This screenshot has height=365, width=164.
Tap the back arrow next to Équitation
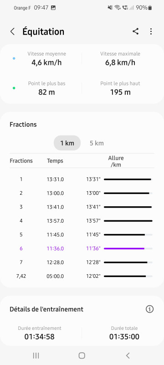click(13, 31)
